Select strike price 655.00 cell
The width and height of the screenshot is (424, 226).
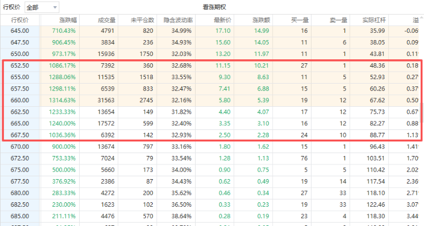click(x=20, y=77)
